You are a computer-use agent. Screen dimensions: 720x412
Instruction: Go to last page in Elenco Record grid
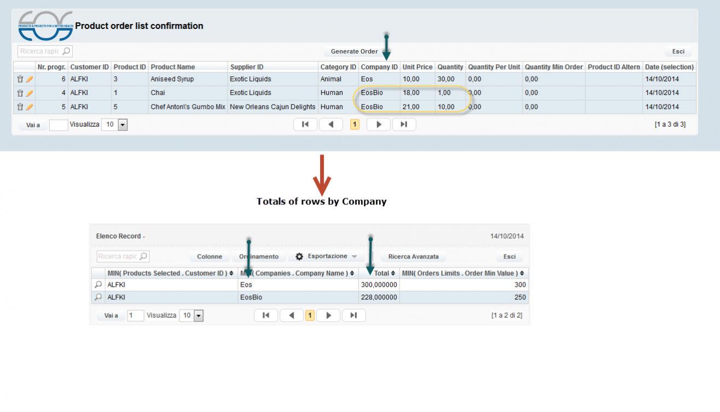[x=353, y=315]
